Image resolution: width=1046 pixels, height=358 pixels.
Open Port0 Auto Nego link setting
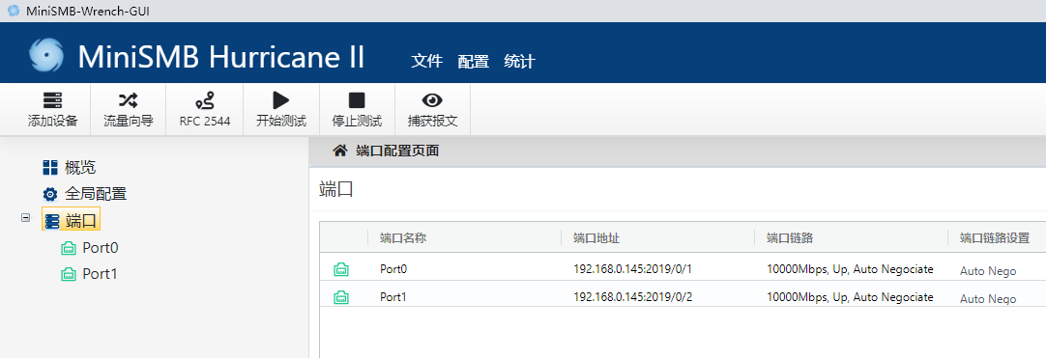click(988, 271)
